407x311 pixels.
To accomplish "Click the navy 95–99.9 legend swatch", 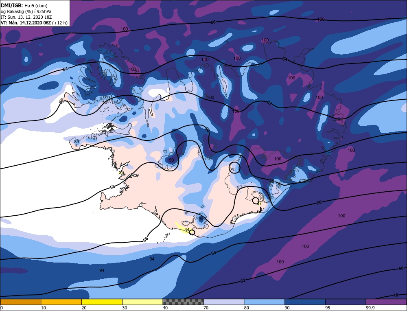I will tap(346, 302).
